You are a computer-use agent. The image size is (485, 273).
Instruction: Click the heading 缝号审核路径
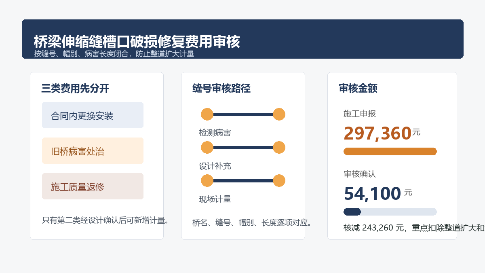click(x=221, y=88)
